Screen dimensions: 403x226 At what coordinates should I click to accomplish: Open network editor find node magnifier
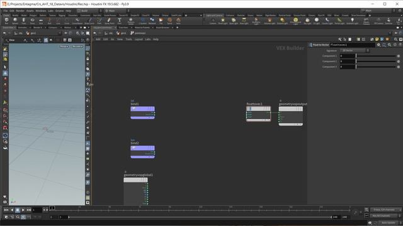click(x=395, y=39)
